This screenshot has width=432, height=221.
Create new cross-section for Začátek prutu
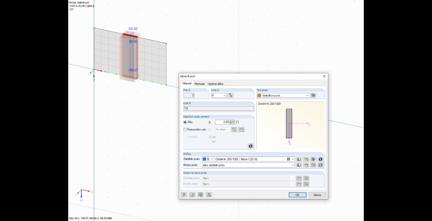[306, 159]
